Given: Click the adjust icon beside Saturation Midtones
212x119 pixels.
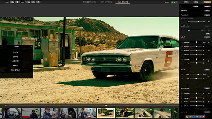Looking at the screenshot, I should (x=182, y=102).
